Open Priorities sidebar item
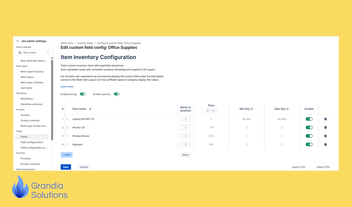The image size is (352, 207). [x=26, y=159]
